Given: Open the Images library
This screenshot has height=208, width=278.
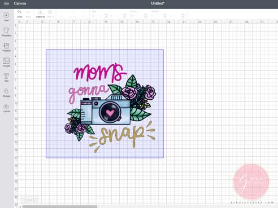Looking at the screenshot, I should [x=6, y=62].
